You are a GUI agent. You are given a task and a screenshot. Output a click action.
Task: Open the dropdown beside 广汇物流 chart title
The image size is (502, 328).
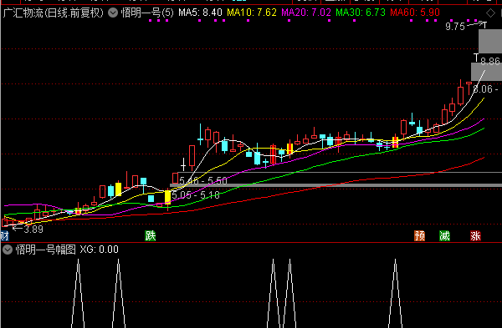click(x=113, y=13)
